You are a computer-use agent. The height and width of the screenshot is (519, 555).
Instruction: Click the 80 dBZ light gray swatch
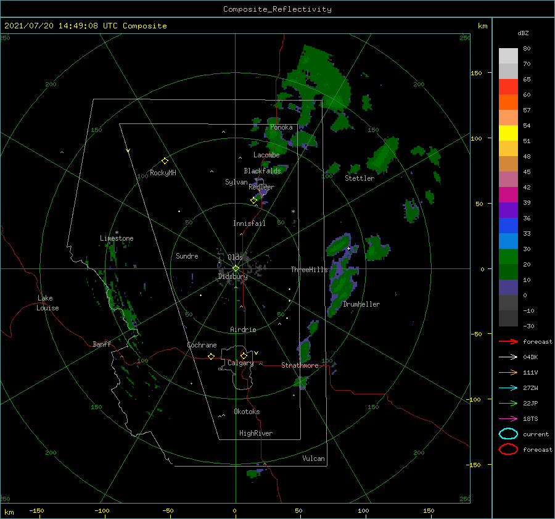tap(508, 56)
